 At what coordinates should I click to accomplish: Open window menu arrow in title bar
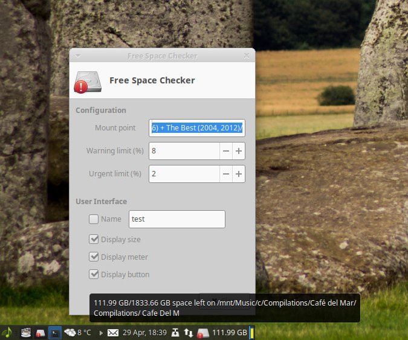[x=77, y=56]
